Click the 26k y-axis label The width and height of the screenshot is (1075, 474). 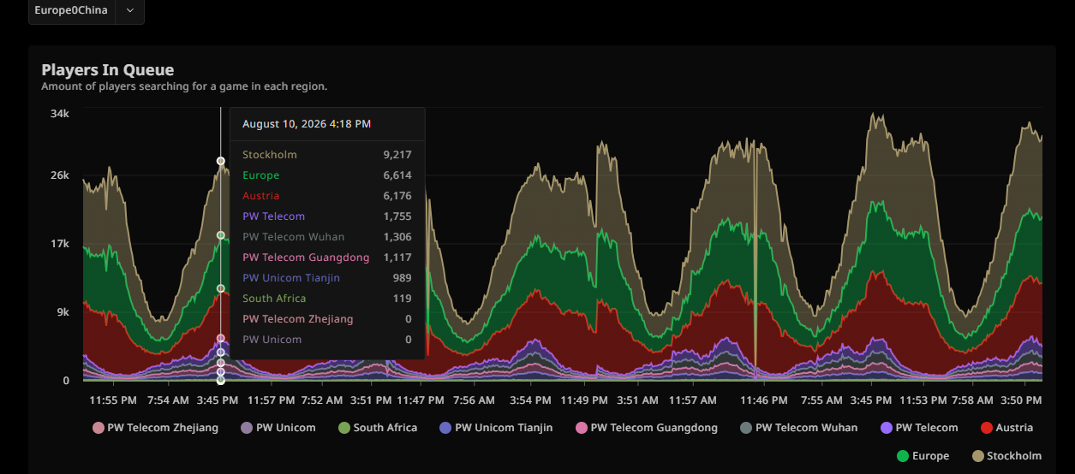tap(60, 175)
